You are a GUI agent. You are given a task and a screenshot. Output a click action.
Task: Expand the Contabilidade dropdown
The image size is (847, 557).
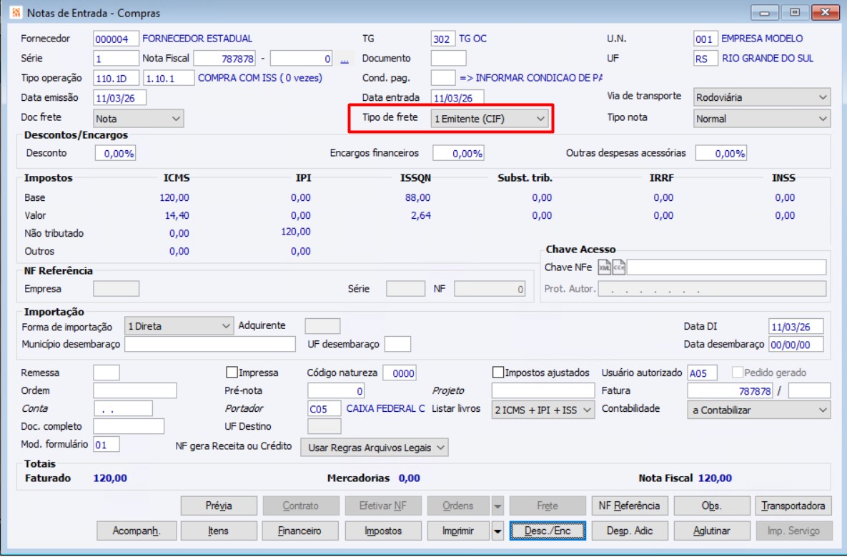pos(758,410)
